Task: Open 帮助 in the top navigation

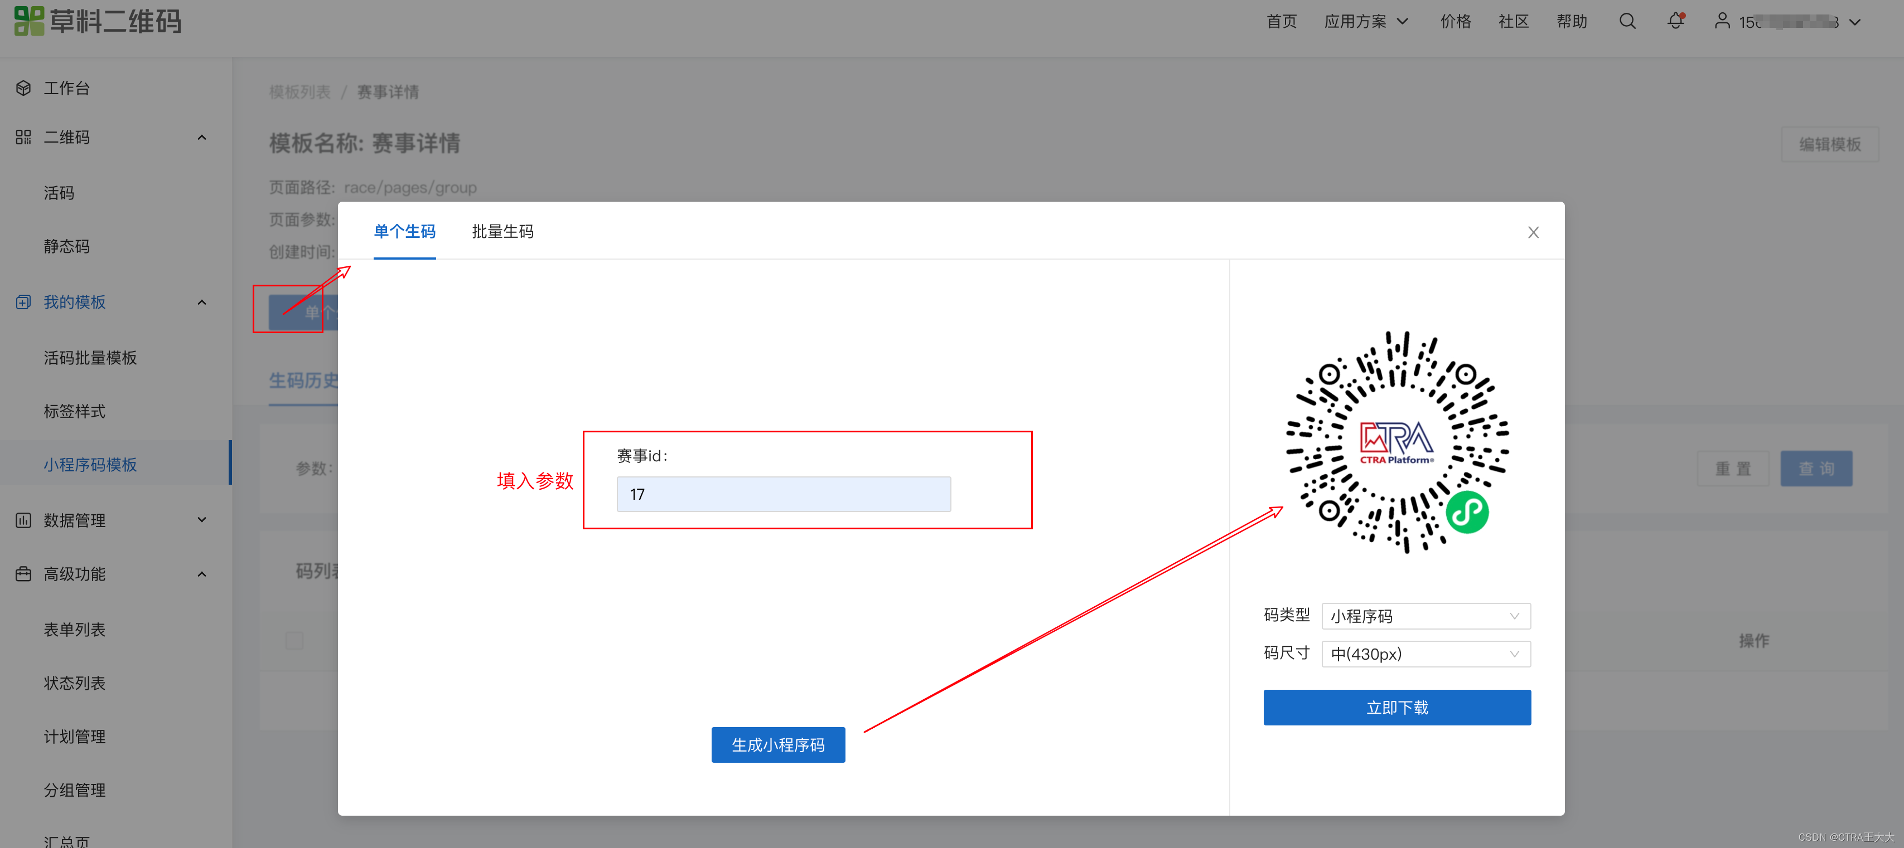Action: coord(1572,21)
